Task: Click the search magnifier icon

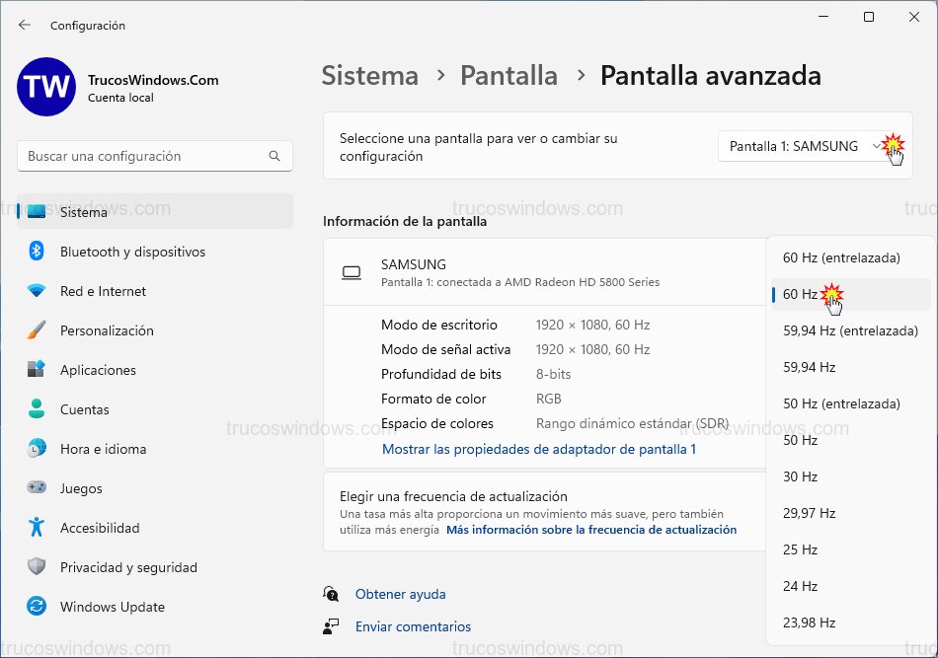Action: [x=274, y=156]
